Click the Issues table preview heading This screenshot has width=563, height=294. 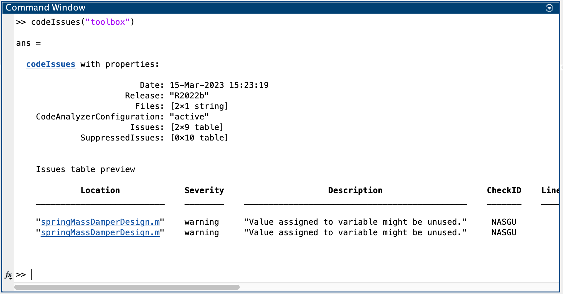tap(85, 169)
